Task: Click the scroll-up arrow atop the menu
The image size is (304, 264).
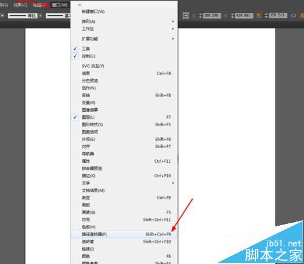Action: pos(80,4)
